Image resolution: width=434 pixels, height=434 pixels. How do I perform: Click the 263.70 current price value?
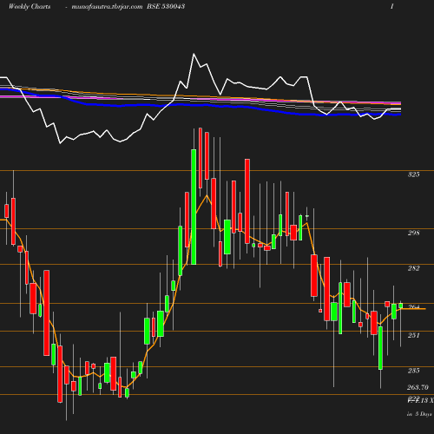click(x=418, y=387)
